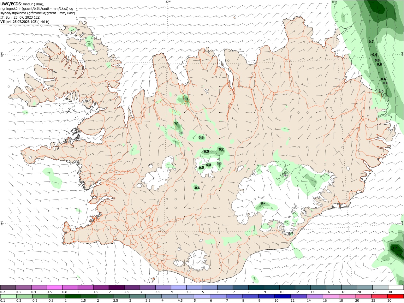404x303 pixels.
Task: Select the initial time line 'IT: Sun. 23. 07. 2023 12Z'
Action: pyautogui.click(x=20, y=17)
